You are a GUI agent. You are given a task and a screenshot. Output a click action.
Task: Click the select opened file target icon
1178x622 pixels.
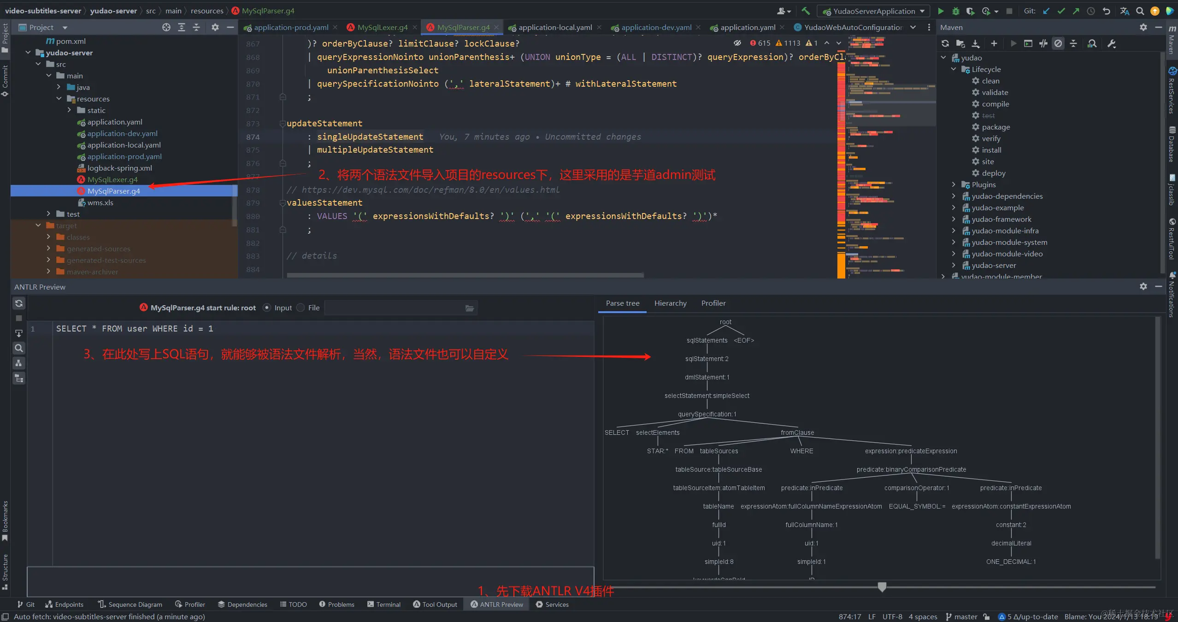[166, 27]
